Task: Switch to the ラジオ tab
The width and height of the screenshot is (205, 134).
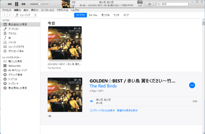Action: coord(116,15)
